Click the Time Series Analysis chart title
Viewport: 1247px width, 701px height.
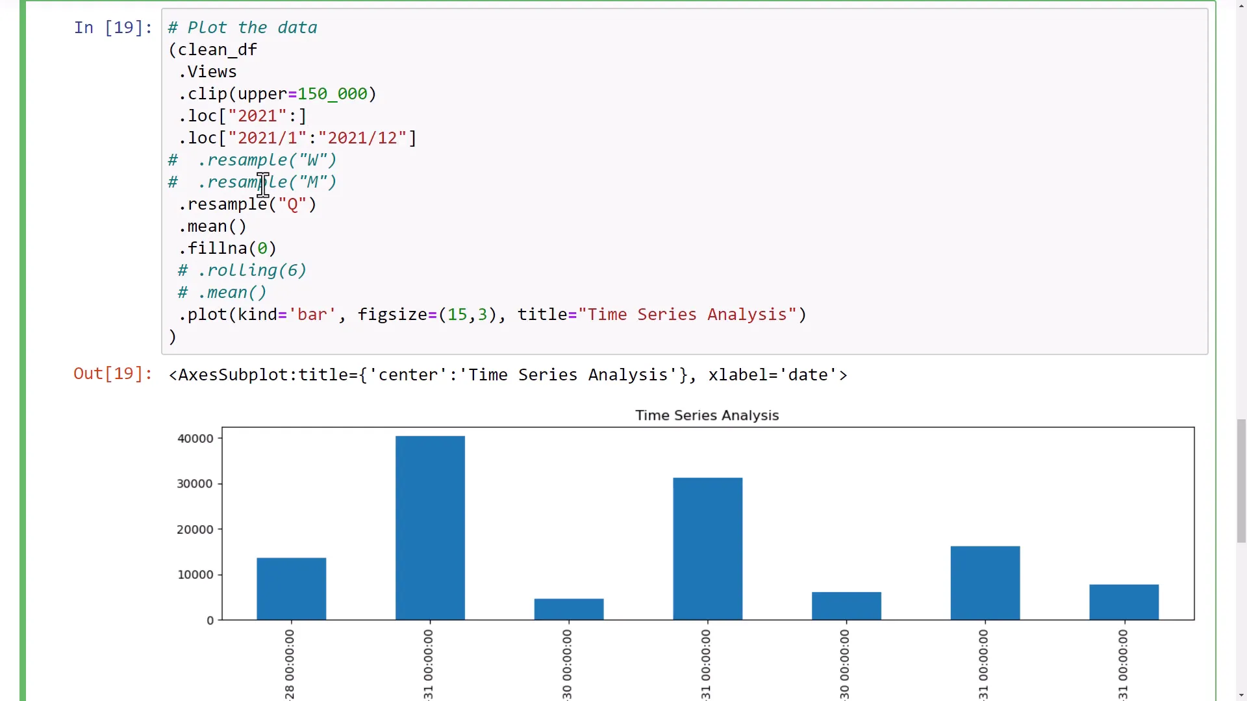click(706, 415)
